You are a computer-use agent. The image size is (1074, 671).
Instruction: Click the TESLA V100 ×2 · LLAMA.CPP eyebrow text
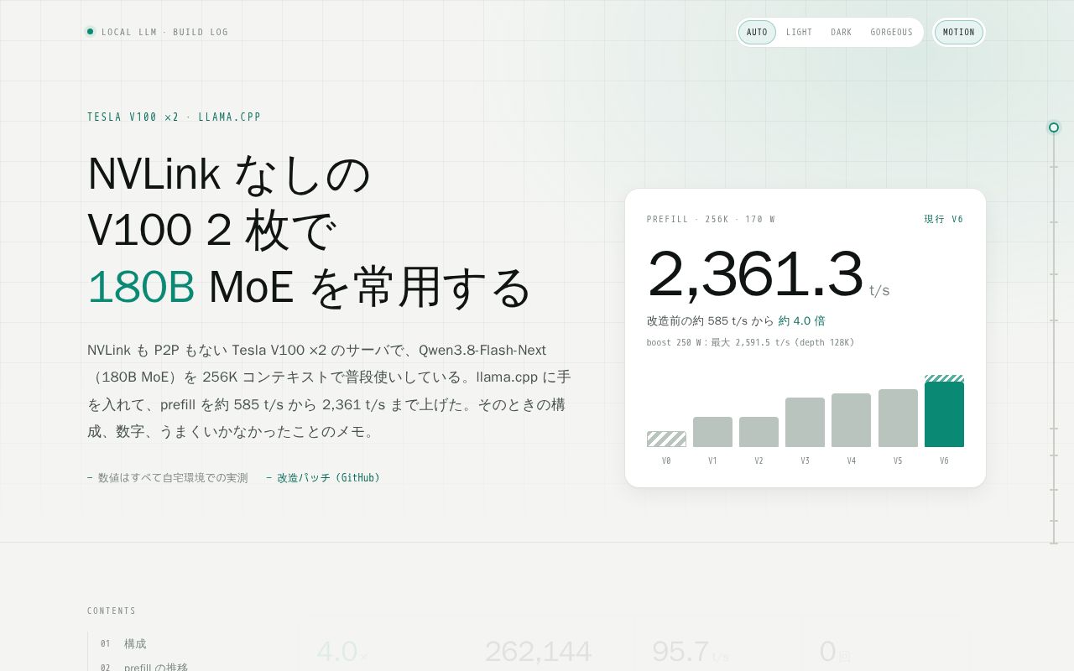(x=174, y=117)
